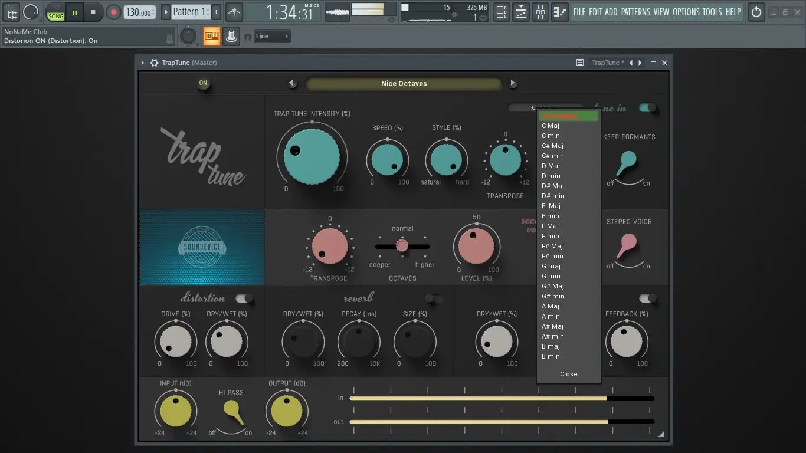Click TrapTune preset grid icon in title bar
Screen dimensions: 806x453
tap(580, 63)
